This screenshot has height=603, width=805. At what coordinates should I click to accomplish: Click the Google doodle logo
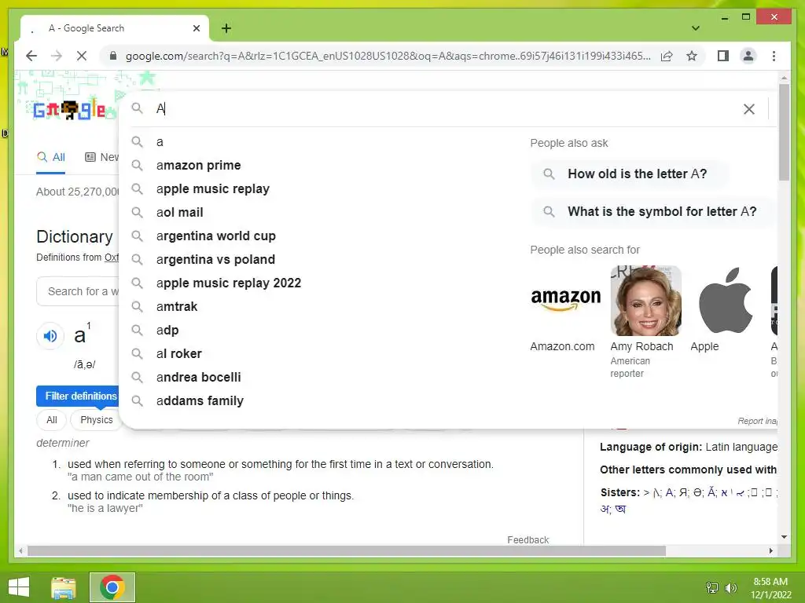point(69,109)
